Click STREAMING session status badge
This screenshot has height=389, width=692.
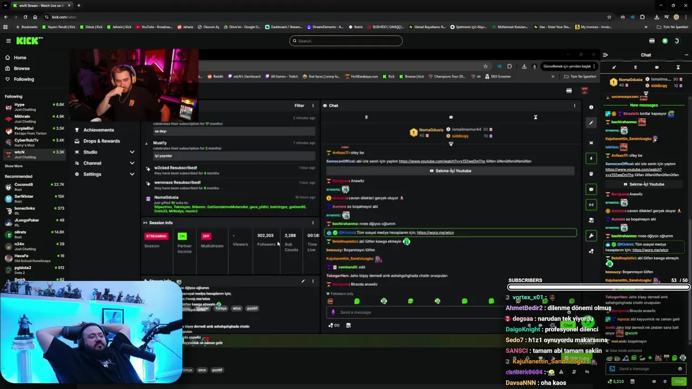point(156,236)
